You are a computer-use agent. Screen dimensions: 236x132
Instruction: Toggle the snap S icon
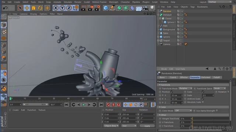click(x=4, y=80)
